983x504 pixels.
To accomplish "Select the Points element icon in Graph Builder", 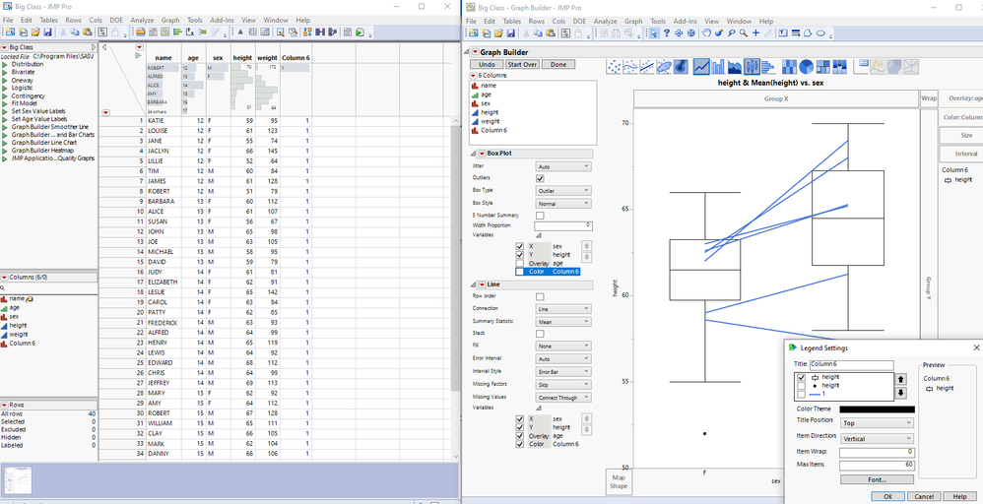I will (x=615, y=67).
